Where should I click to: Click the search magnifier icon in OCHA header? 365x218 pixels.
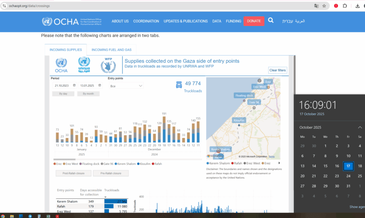[x=271, y=20]
